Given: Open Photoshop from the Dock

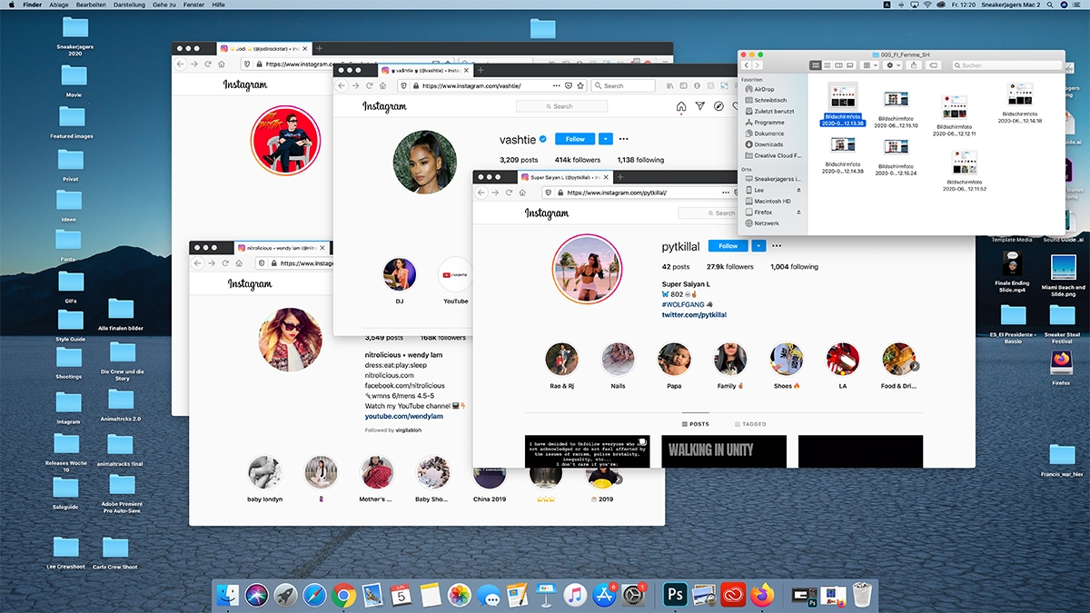Looking at the screenshot, I should point(675,595).
